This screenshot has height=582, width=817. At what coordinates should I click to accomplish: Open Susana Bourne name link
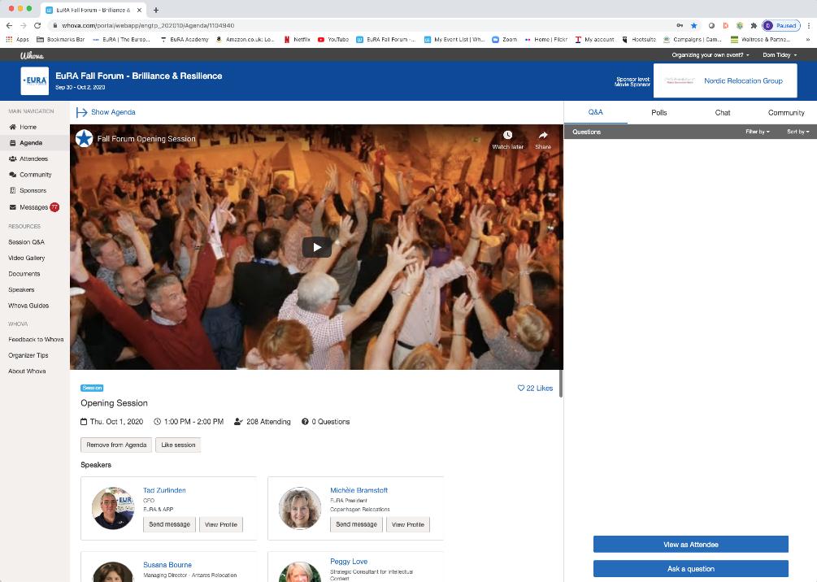167,565
